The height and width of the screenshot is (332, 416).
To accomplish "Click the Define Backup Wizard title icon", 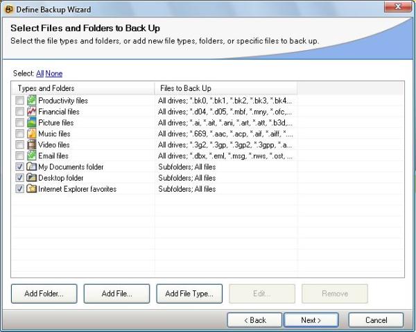I will [9, 10].
